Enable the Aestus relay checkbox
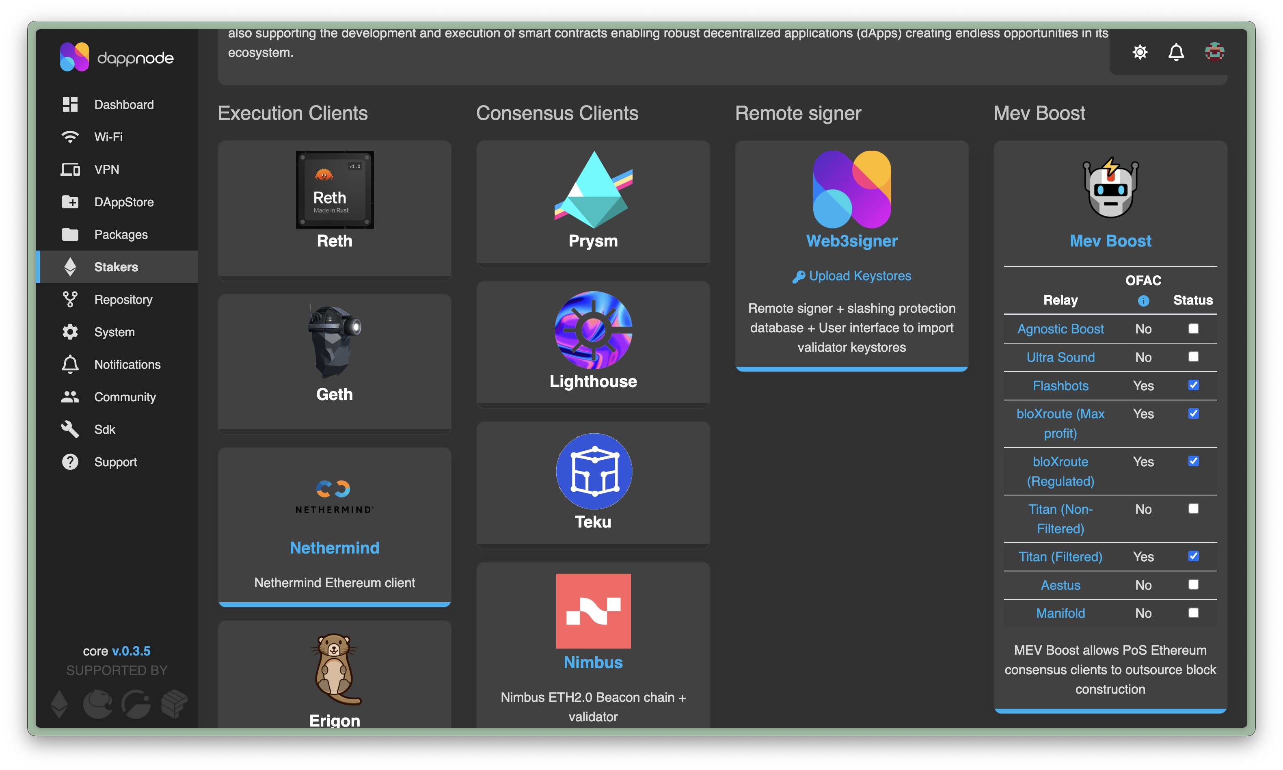This screenshot has width=1283, height=770. 1193,585
